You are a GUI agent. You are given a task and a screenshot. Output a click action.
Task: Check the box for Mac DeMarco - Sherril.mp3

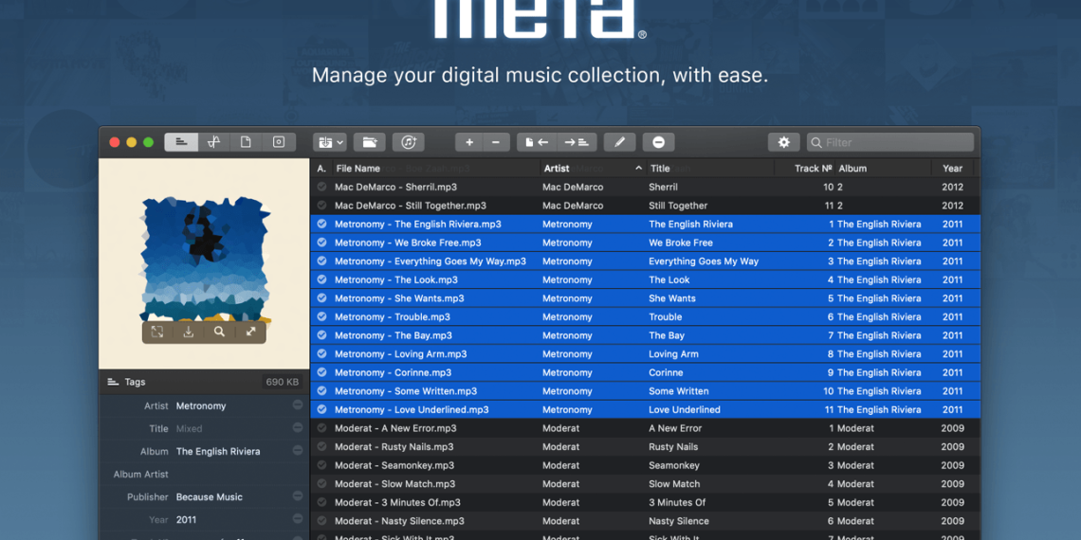click(x=321, y=188)
